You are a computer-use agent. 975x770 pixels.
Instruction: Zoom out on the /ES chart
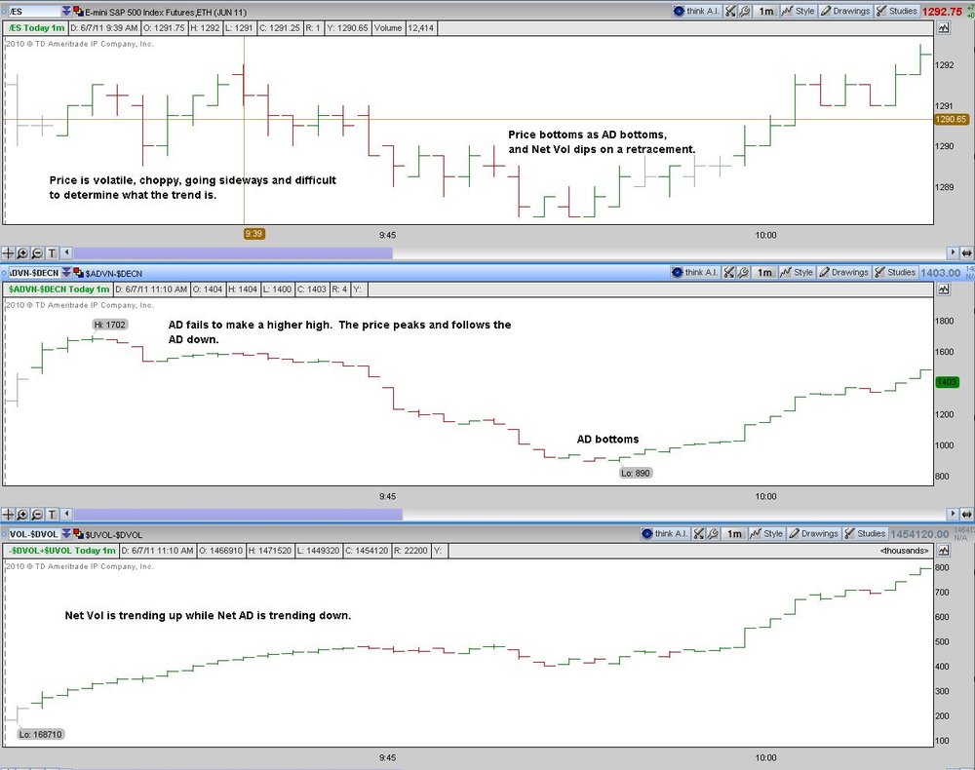point(37,253)
